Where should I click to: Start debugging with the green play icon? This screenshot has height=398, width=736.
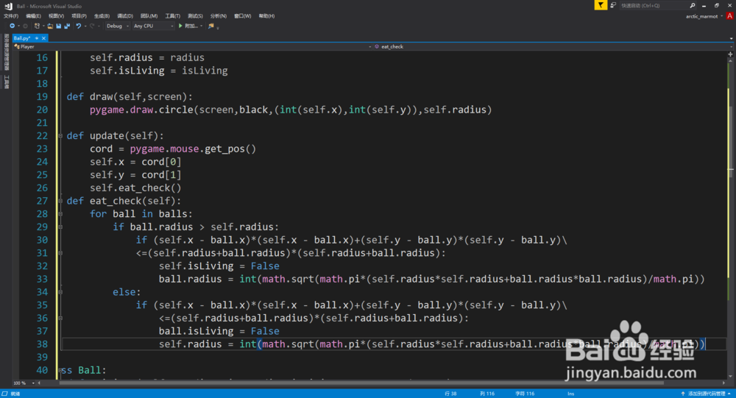pos(180,26)
